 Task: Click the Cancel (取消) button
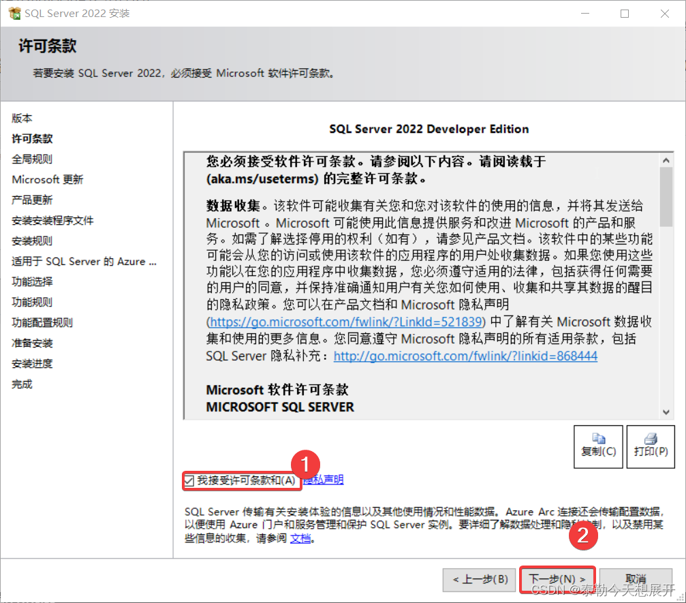[x=636, y=579]
